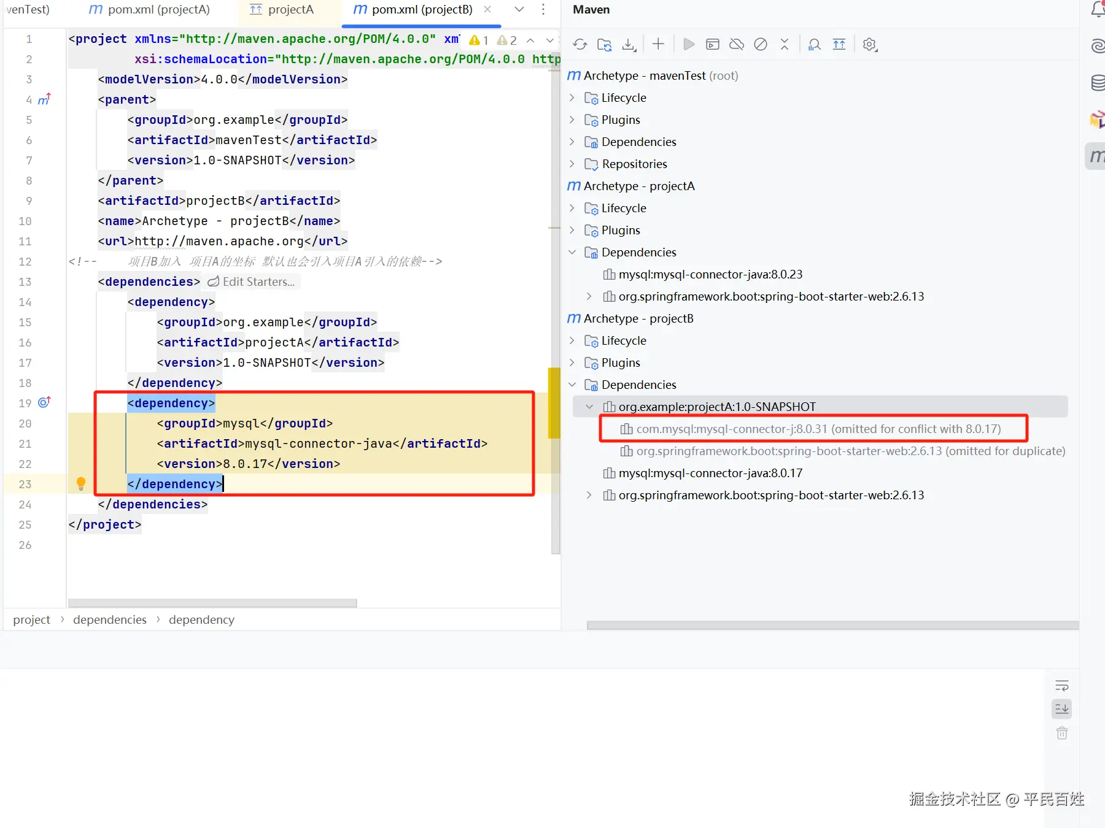Toggle Maven offline mode
The height and width of the screenshot is (828, 1105).
point(737,44)
